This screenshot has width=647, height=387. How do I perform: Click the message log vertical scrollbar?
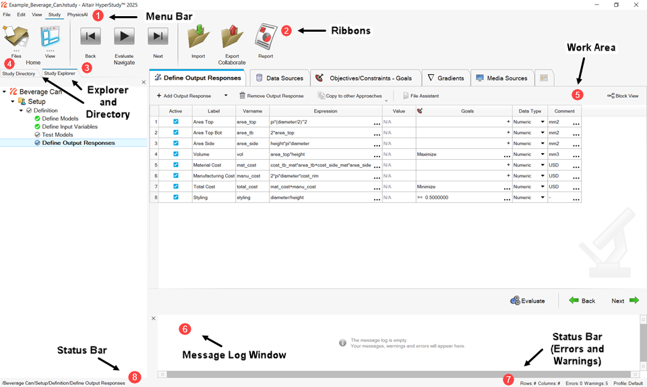click(x=643, y=343)
